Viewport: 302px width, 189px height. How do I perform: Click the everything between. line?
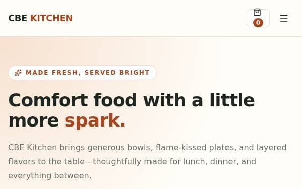coord(50,176)
